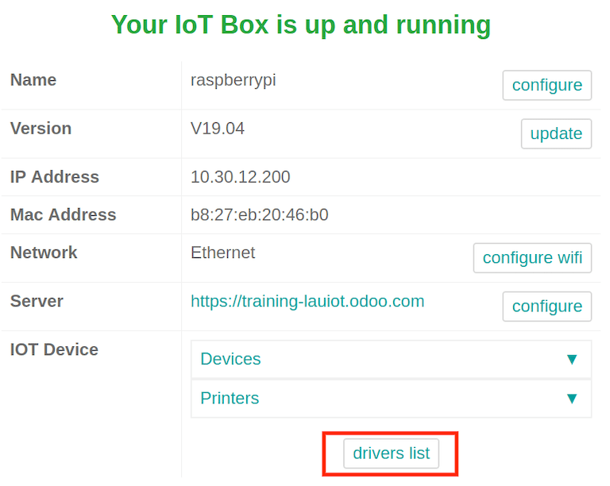This screenshot has height=486, width=610.
Task: Click the Devices dropdown arrow icon
Action: 571,360
